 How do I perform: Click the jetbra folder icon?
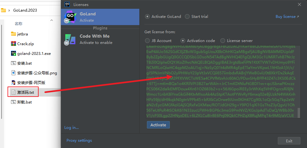coord(13,34)
